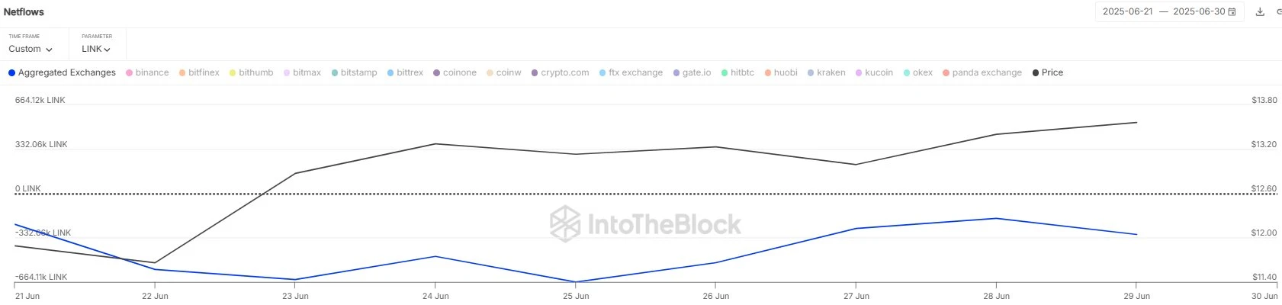This screenshot has width=1282, height=305.
Task: Toggle the Price series visibility
Action: click(1047, 72)
